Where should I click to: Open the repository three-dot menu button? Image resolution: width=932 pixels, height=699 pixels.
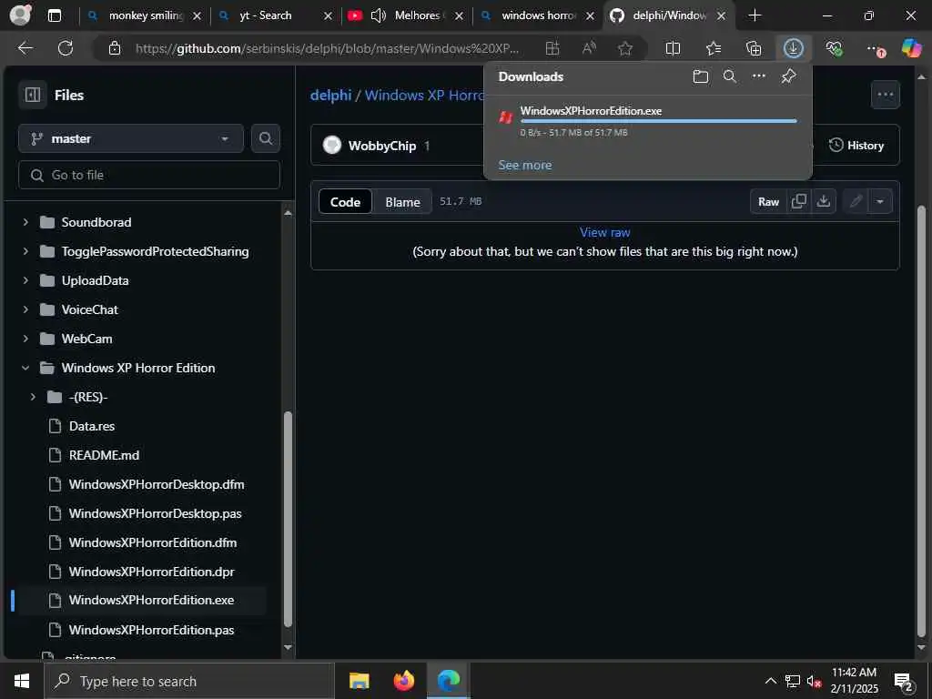(x=885, y=95)
